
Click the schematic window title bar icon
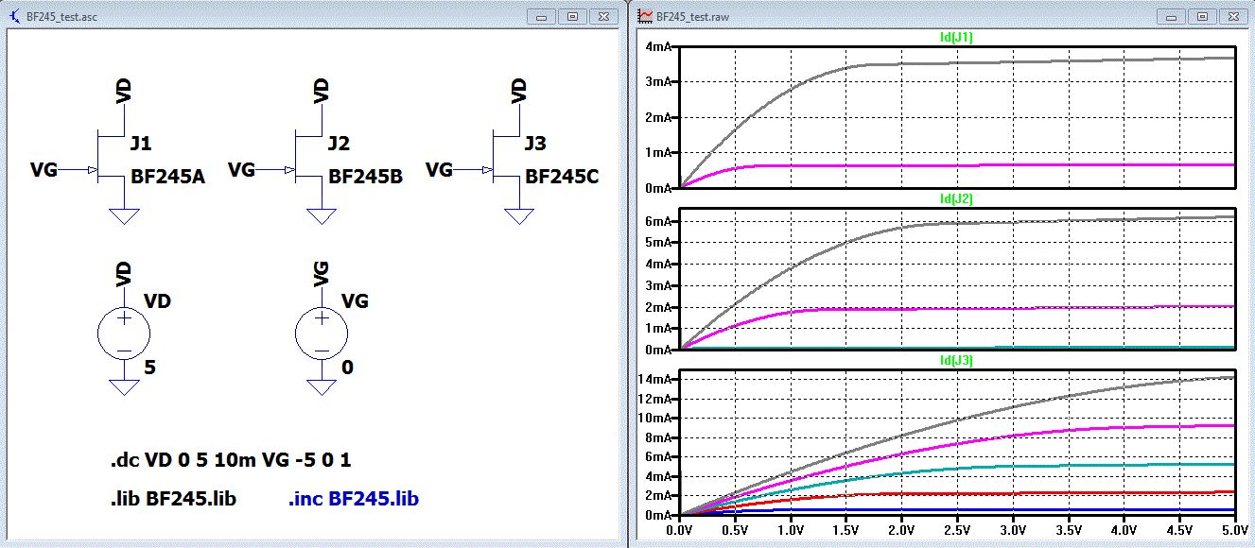[15, 17]
